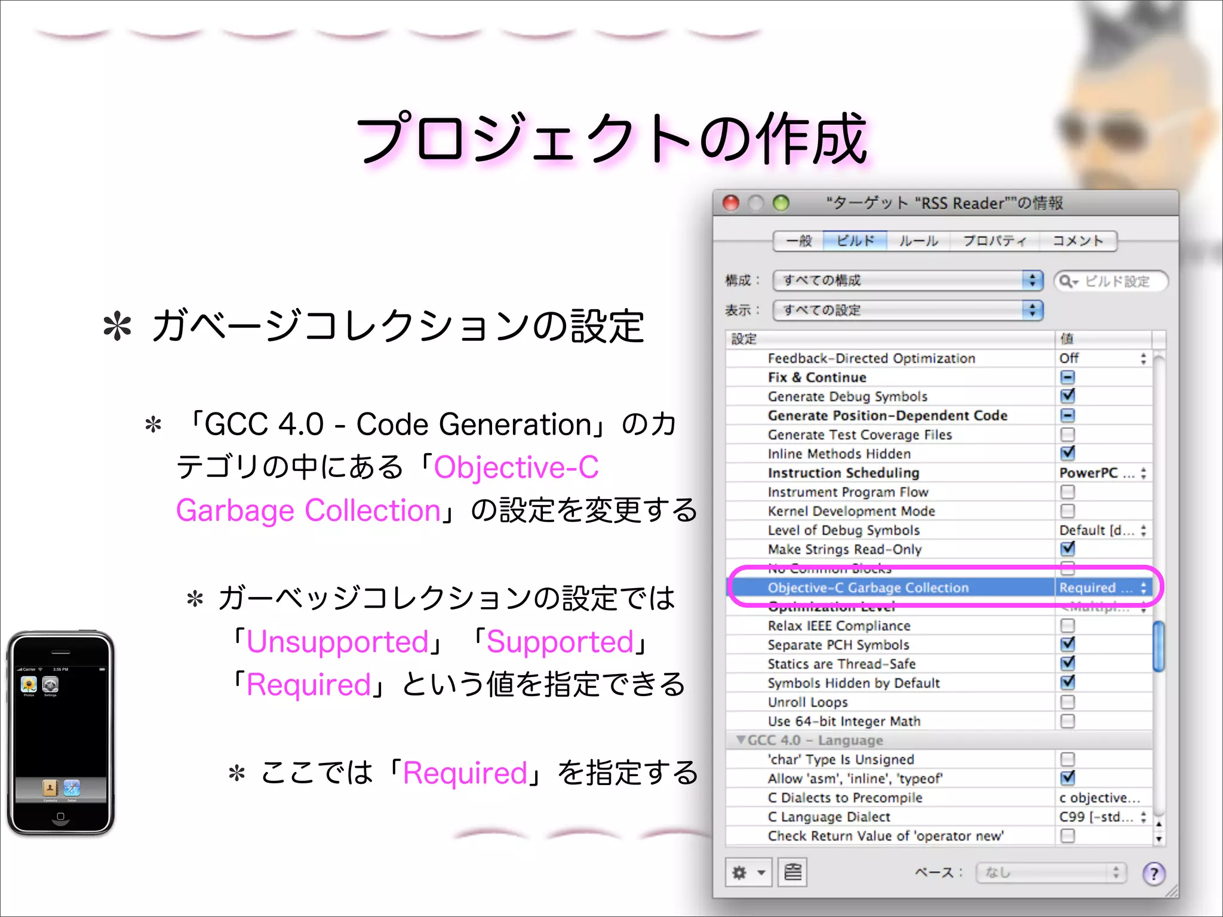Switch to the コメント tab
The height and width of the screenshot is (917, 1223).
1077,241
